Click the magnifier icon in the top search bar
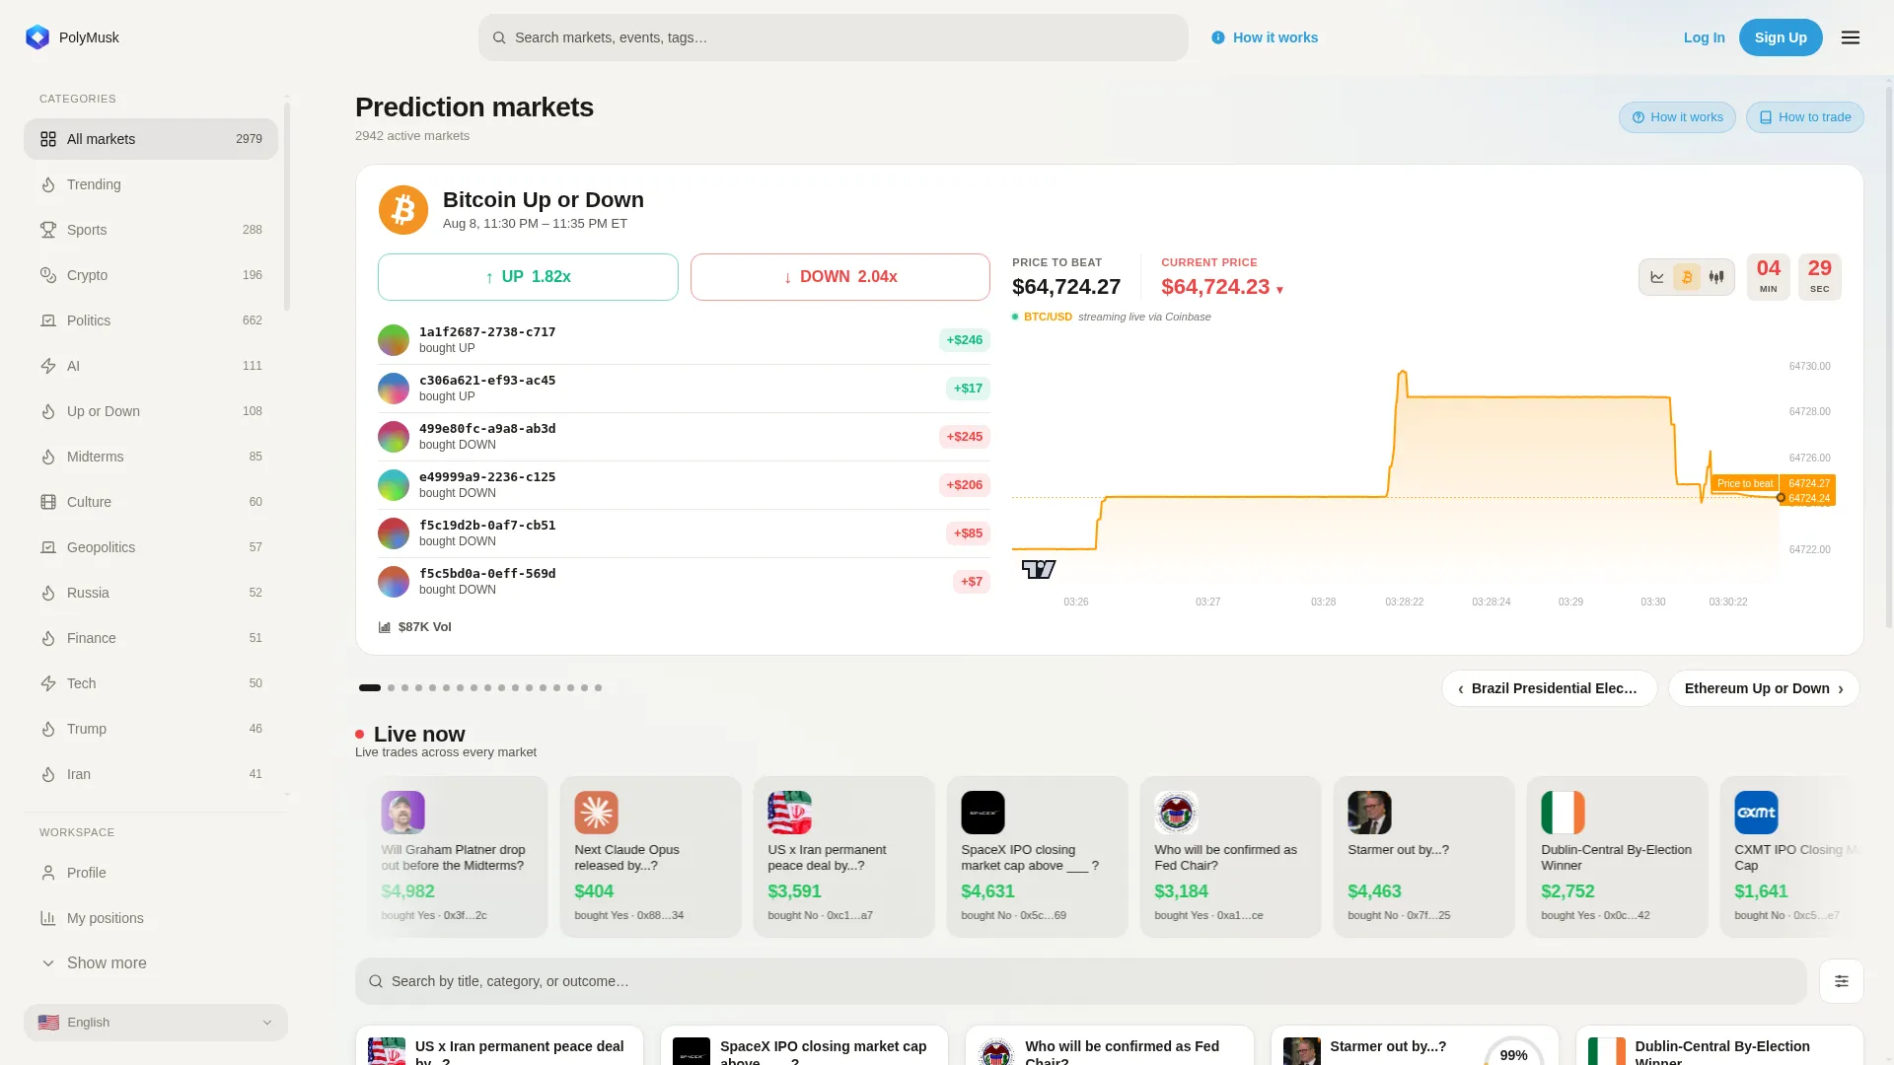This screenshot has height=1065, width=1894. [x=499, y=37]
